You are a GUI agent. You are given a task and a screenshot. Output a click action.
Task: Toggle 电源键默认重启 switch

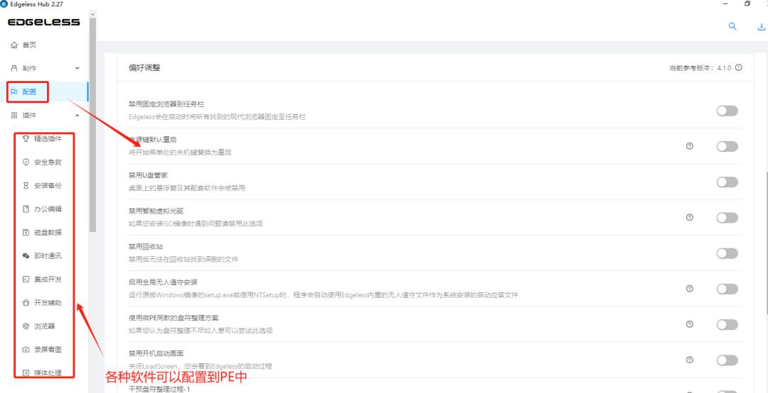pos(727,146)
